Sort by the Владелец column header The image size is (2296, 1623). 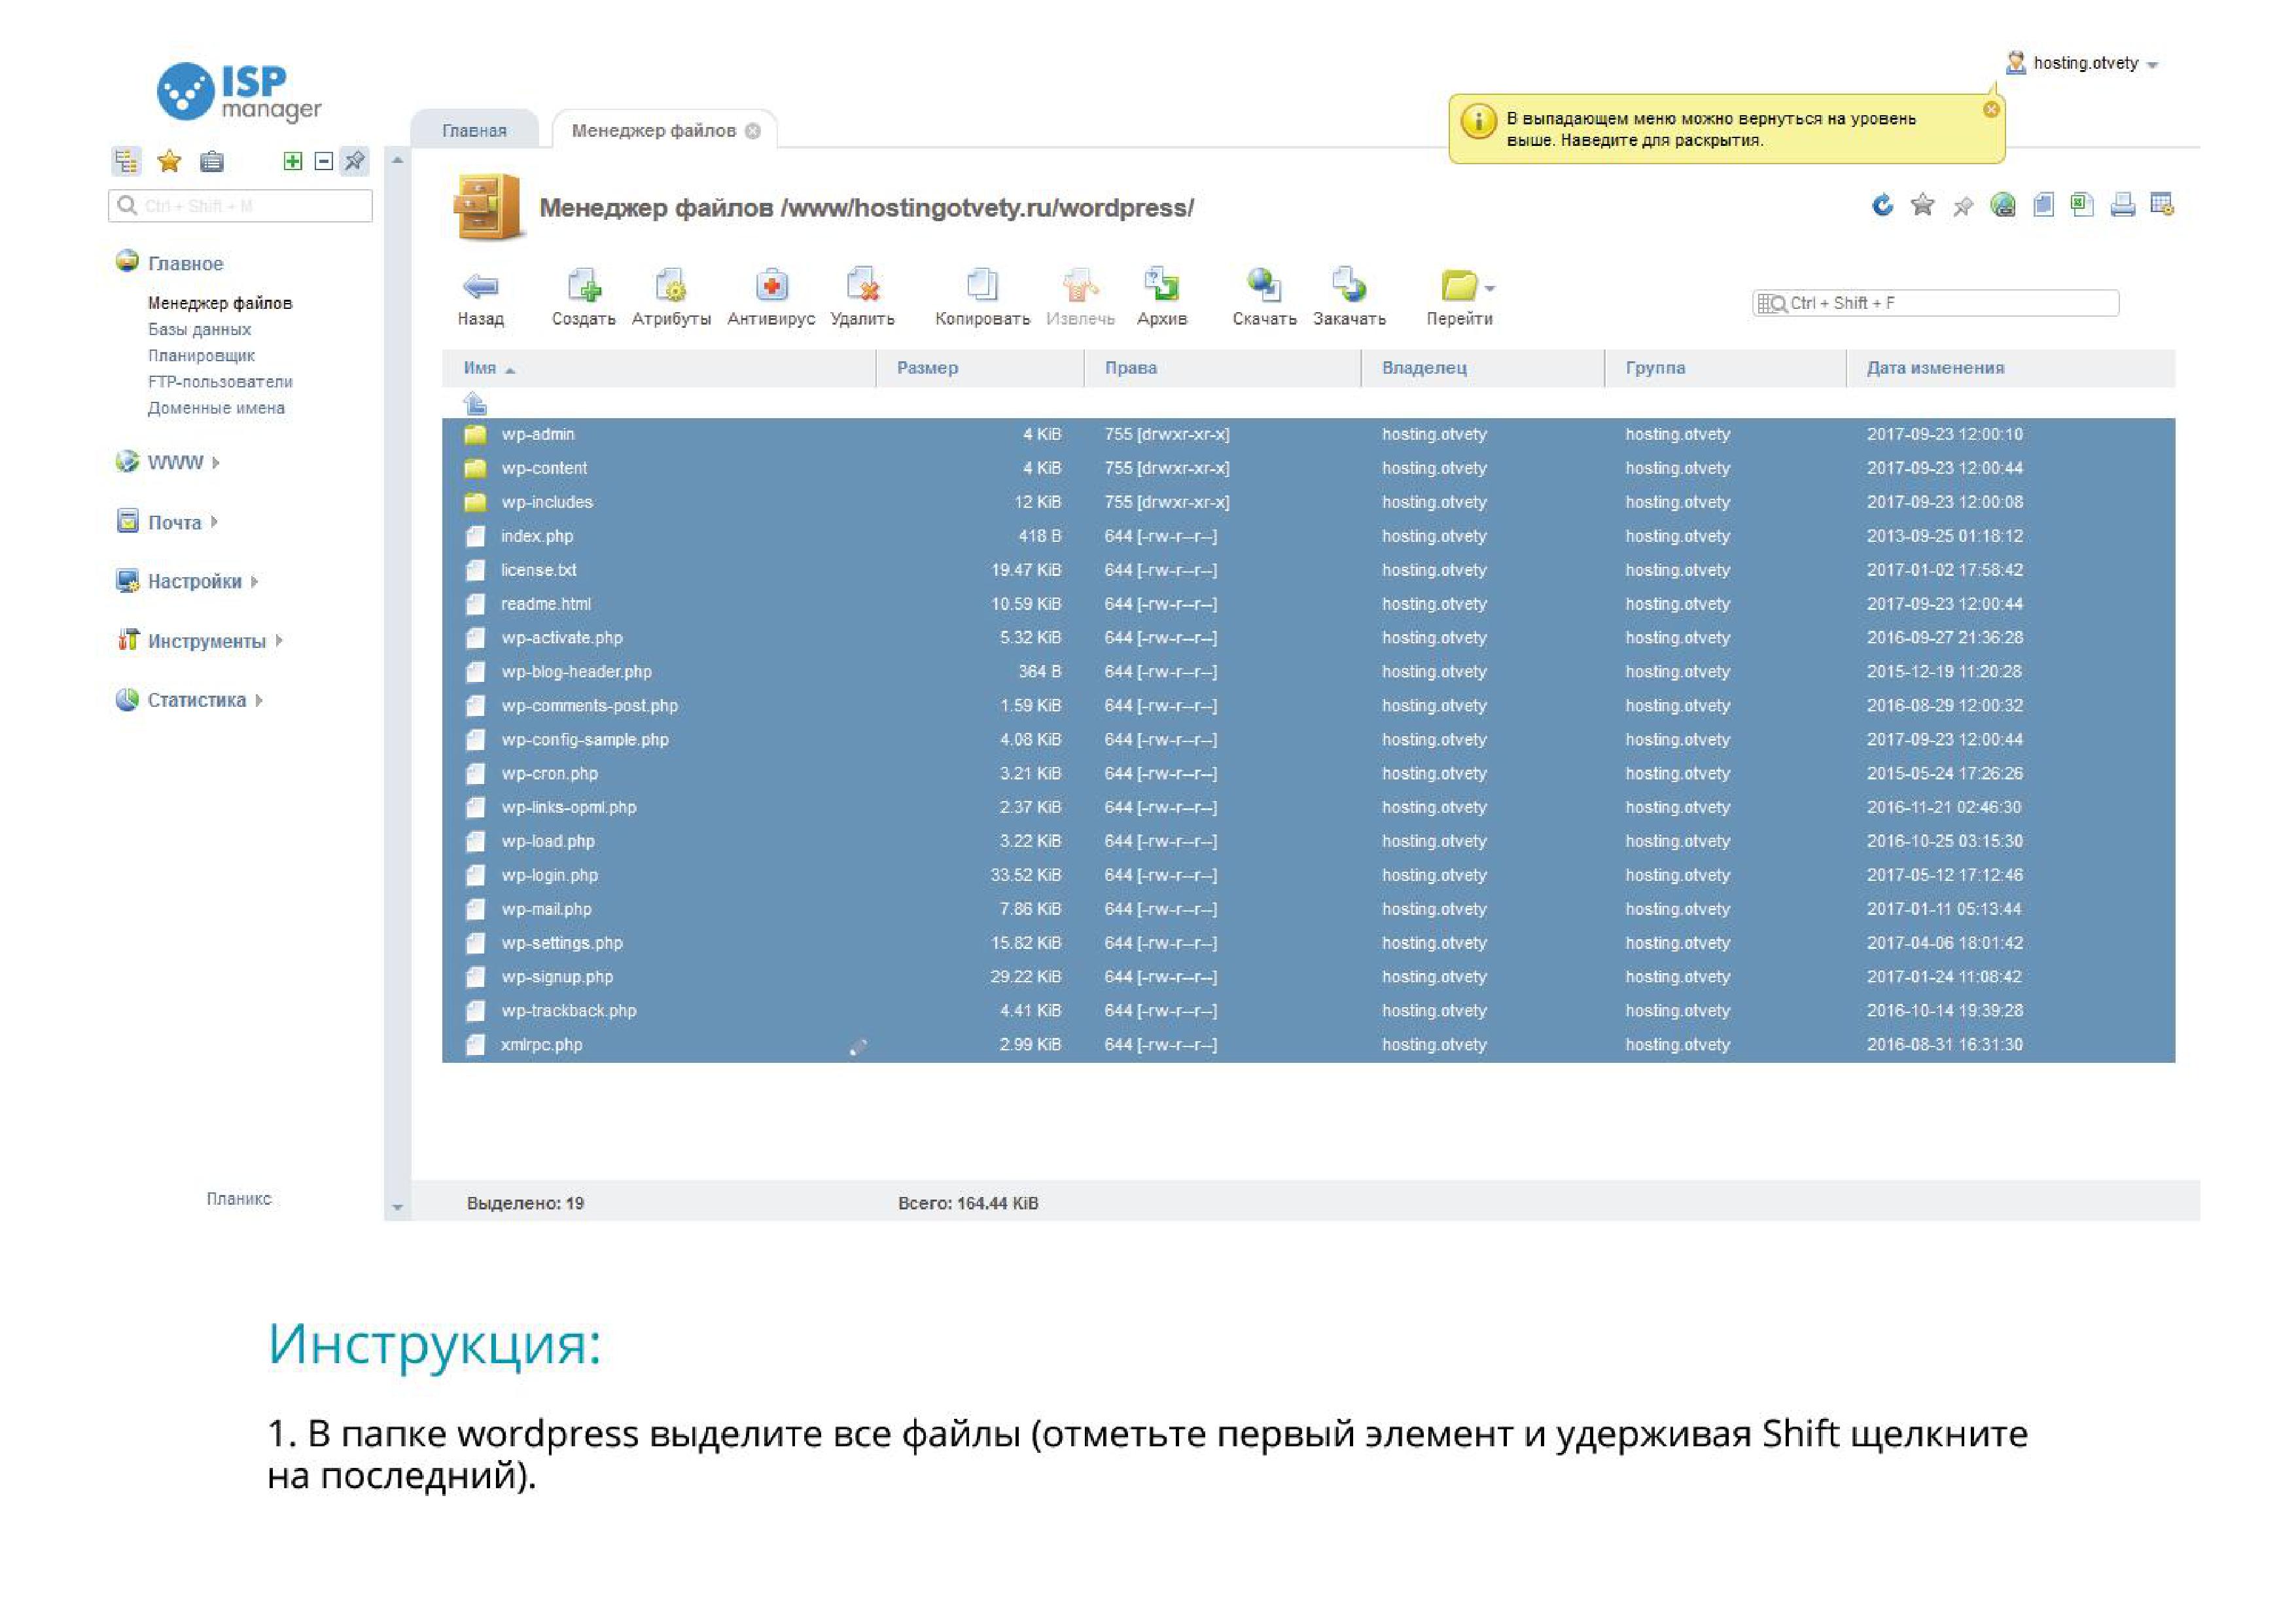click(x=1482, y=368)
